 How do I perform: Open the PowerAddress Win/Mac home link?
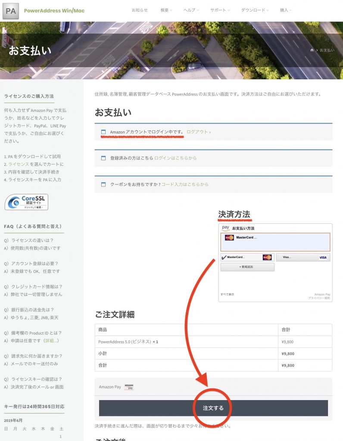tap(54, 11)
